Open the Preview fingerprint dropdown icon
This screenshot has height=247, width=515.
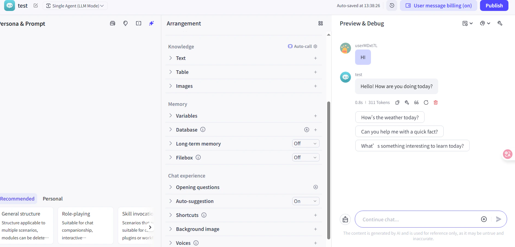(485, 23)
